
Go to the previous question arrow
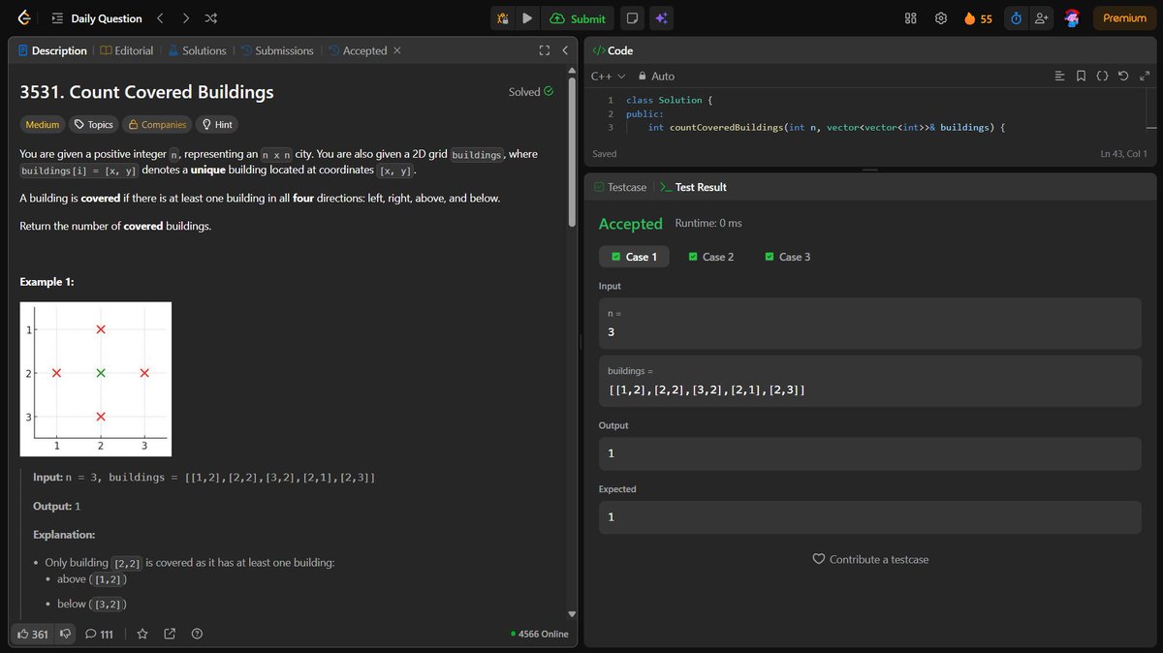click(x=161, y=18)
